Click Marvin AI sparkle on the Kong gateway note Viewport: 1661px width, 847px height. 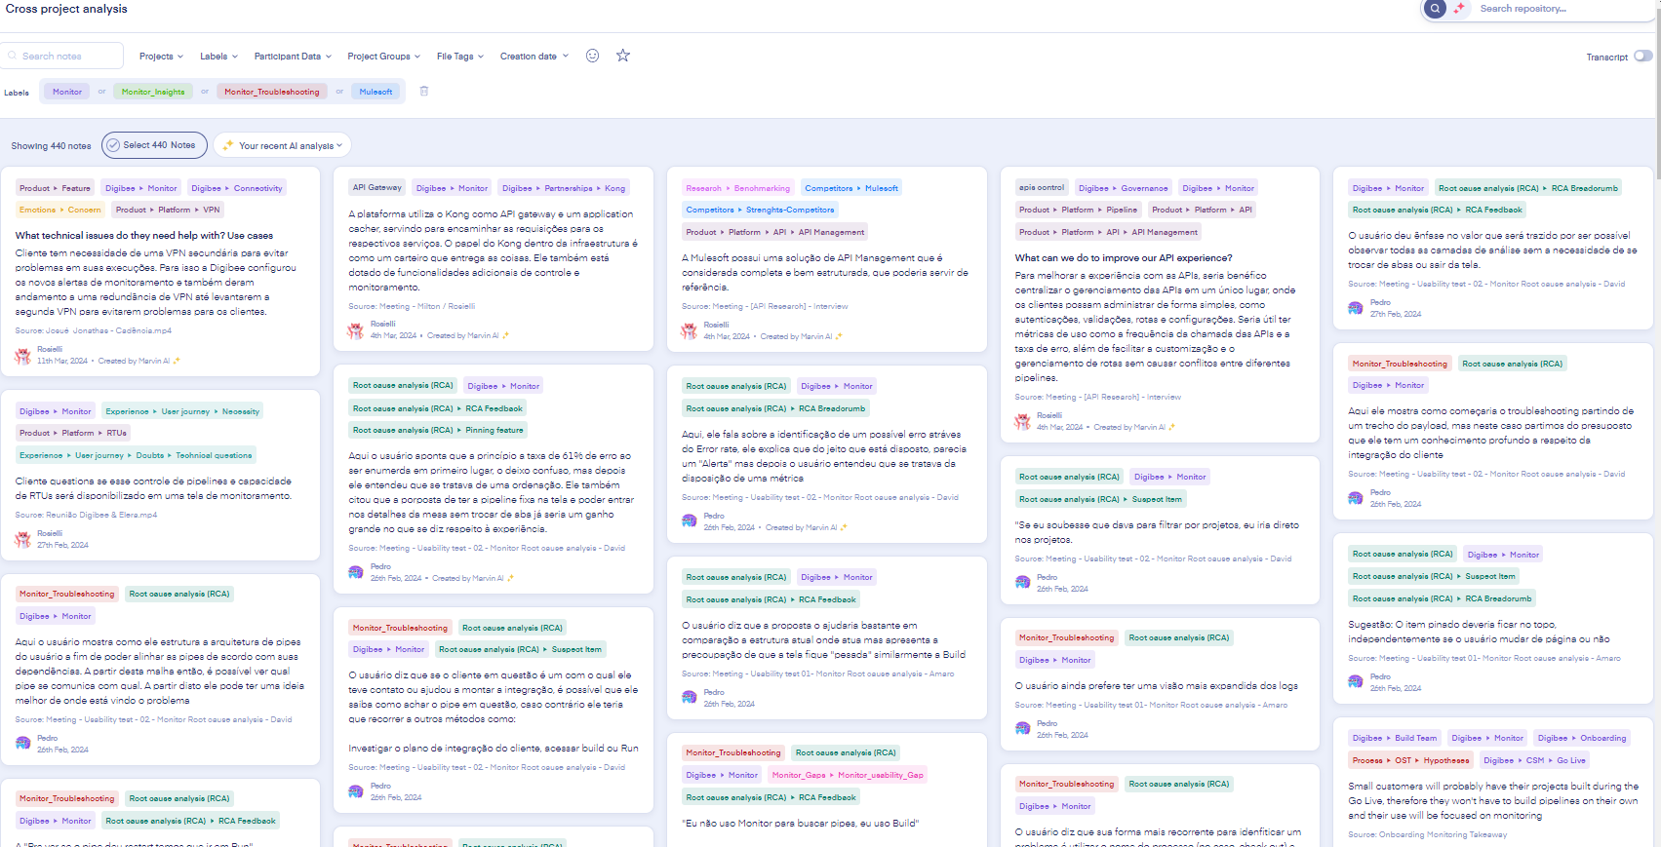[505, 335]
